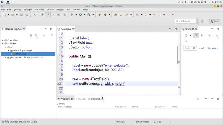Click the Open Type icon in the toolbar
Screen dimensions: 223x125
coord(116,15)
